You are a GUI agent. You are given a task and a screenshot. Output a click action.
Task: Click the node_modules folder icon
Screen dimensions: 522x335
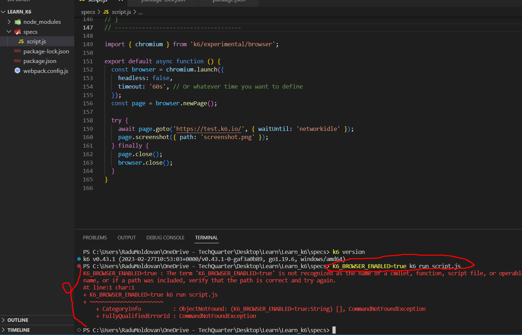point(18,22)
